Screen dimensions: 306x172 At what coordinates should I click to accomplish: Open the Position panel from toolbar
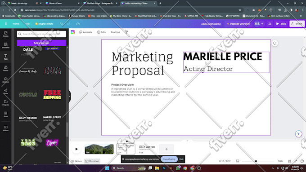(115, 32)
